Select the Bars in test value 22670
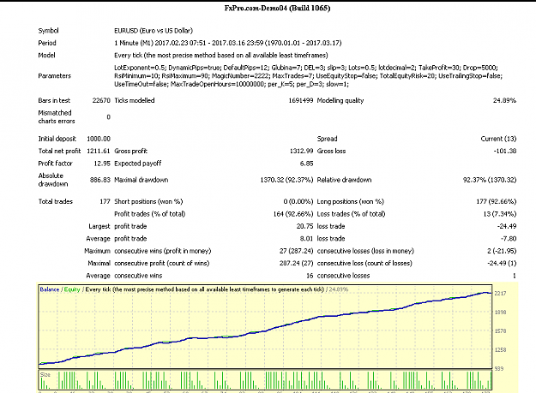536x393 pixels. (101, 101)
